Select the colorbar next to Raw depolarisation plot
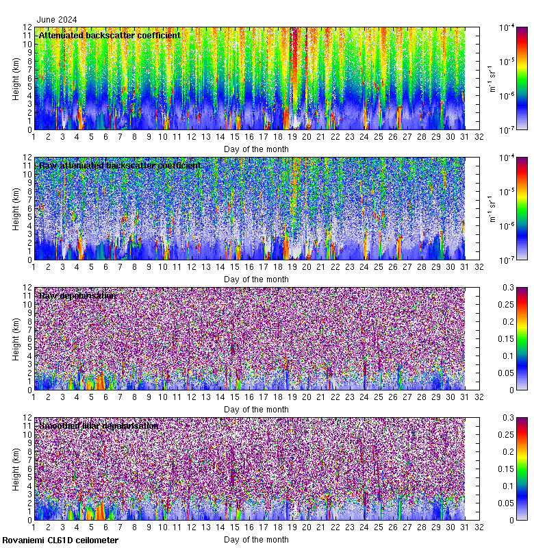Image resolution: width=534 pixels, height=548 pixels. coord(522,338)
